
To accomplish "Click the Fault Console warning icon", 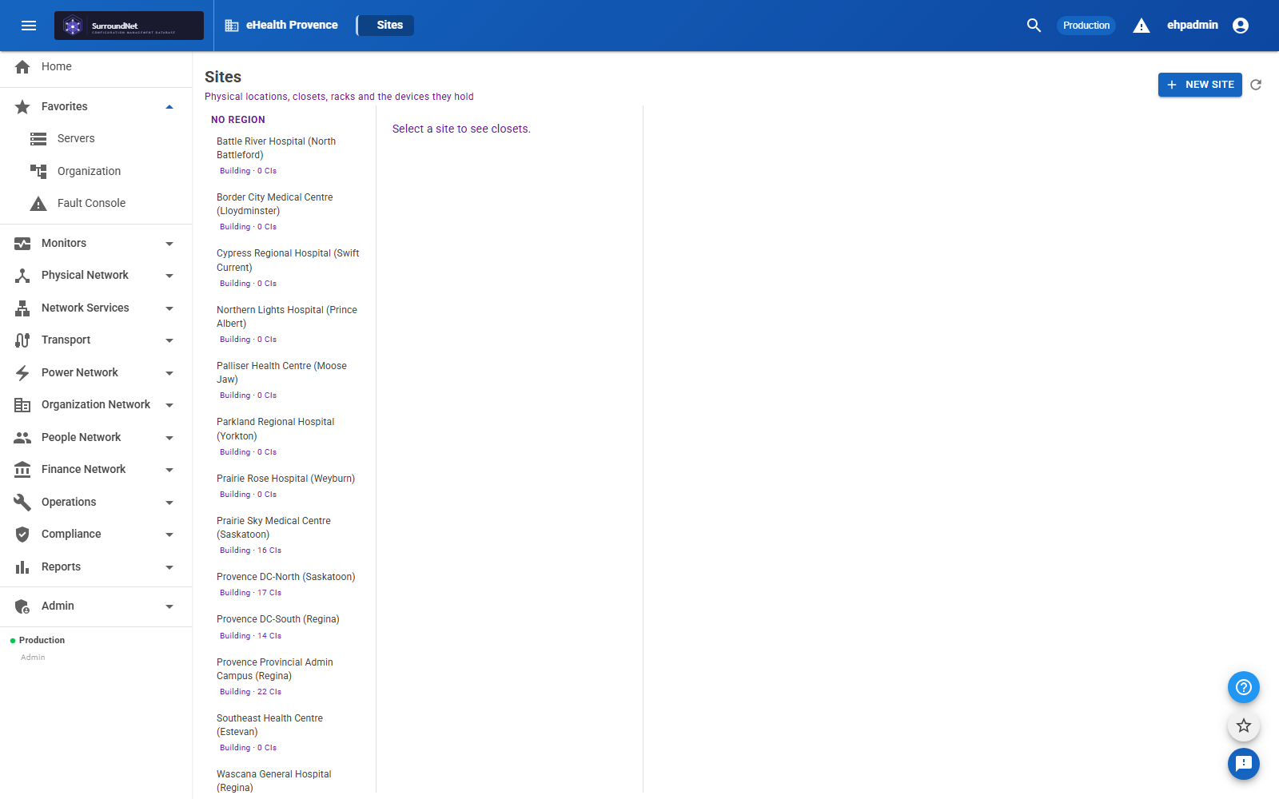I will (38, 204).
